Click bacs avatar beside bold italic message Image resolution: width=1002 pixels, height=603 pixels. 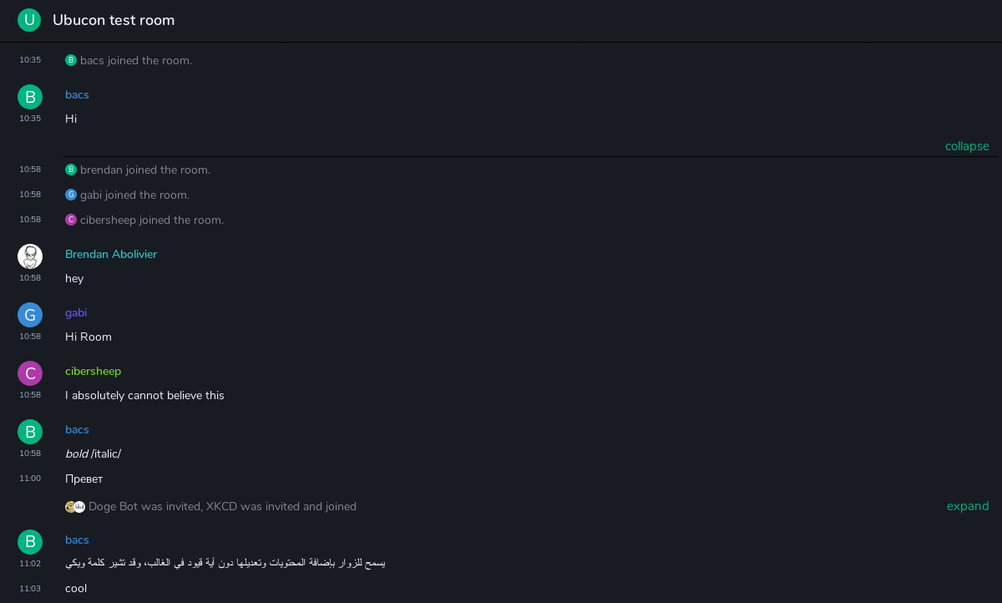tap(30, 432)
